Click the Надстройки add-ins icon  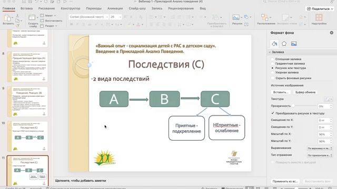(x=319, y=17)
